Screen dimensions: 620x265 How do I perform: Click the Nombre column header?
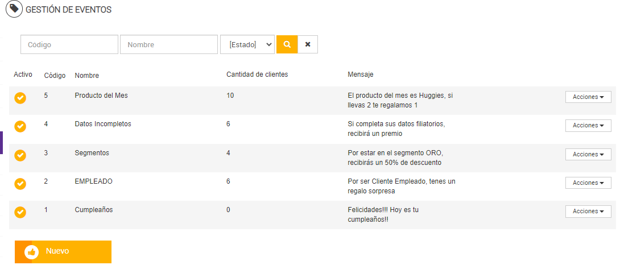point(87,76)
